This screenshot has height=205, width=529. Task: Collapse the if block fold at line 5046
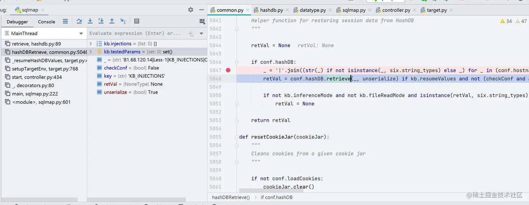click(x=237, y=62)
